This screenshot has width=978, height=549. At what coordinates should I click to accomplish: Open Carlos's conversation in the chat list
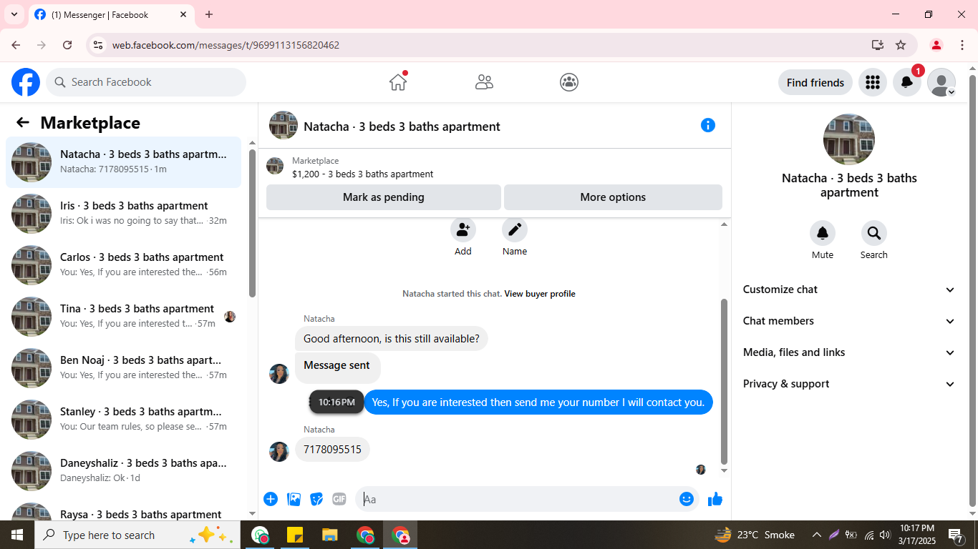coord(124,265)
